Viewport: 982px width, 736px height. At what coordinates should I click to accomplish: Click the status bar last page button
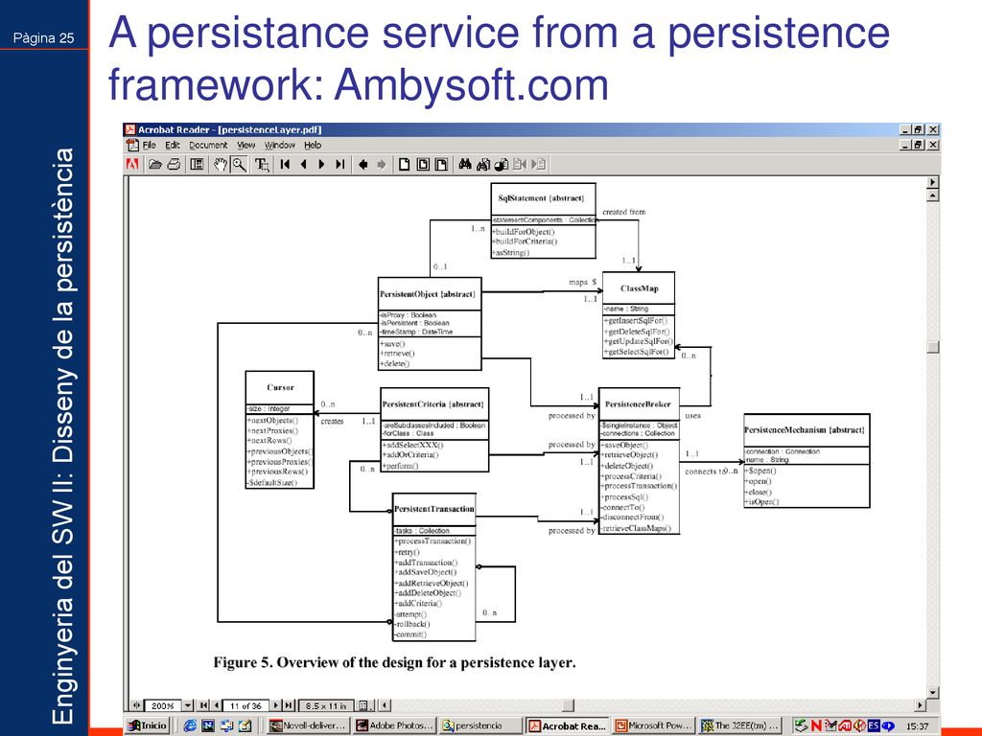click(x=288, y=705)
